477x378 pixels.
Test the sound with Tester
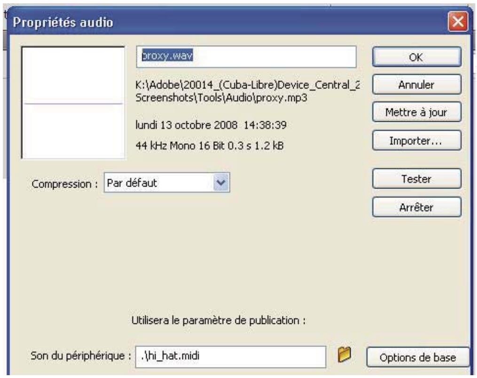click(x=416, y=179)
